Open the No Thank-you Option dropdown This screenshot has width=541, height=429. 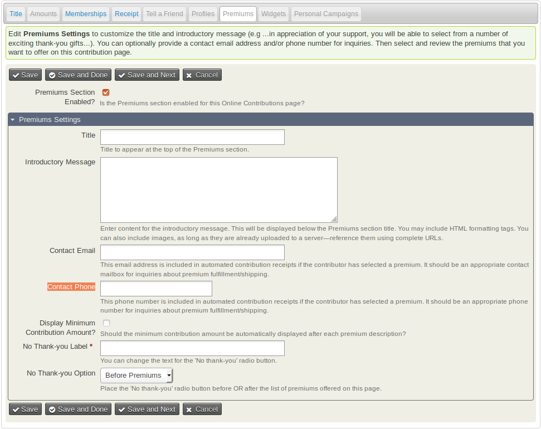pos(137,376)
